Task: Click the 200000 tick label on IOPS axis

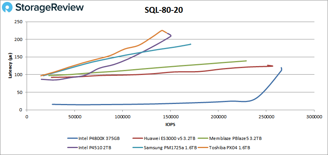Action: (218, 117)
